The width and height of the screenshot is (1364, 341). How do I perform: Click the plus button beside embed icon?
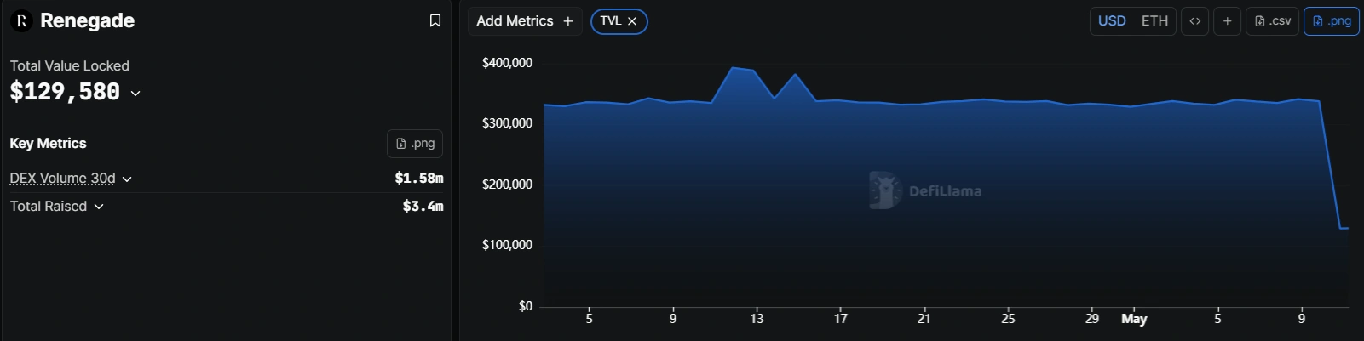pos(1227,21)
